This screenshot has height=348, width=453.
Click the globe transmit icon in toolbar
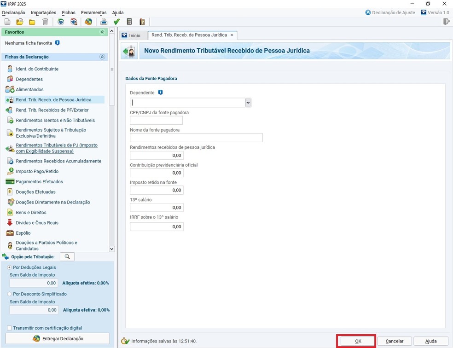click(88, 22)
